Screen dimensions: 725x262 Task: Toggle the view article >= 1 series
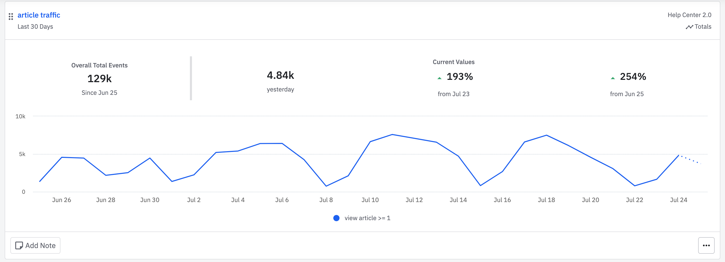point(368,218)
